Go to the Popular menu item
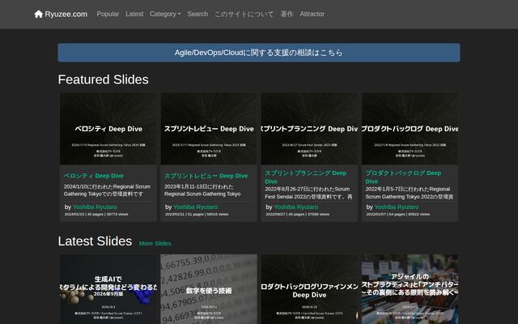The image size is (518, 324). tap(108, 14)
